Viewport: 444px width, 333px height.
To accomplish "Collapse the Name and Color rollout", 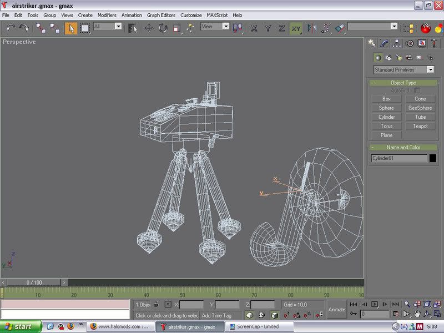I will click(403, 147).
